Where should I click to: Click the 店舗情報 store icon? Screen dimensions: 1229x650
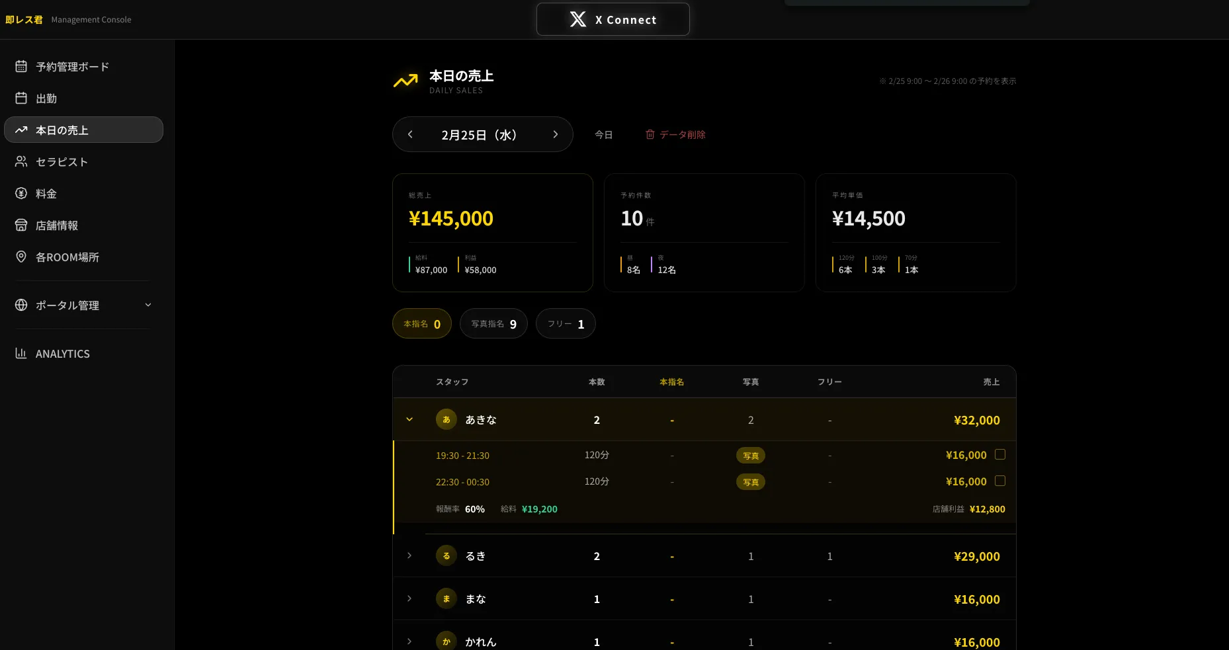(x=21, y=225)
